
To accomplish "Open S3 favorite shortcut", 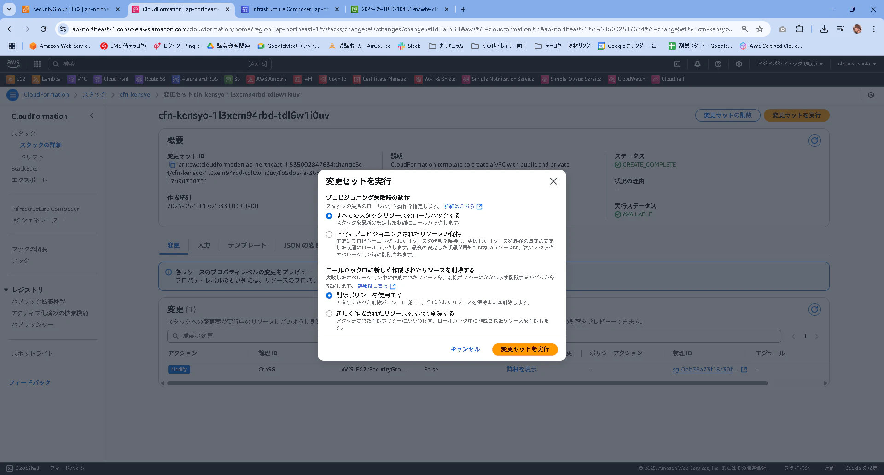I will pos(233,79).
